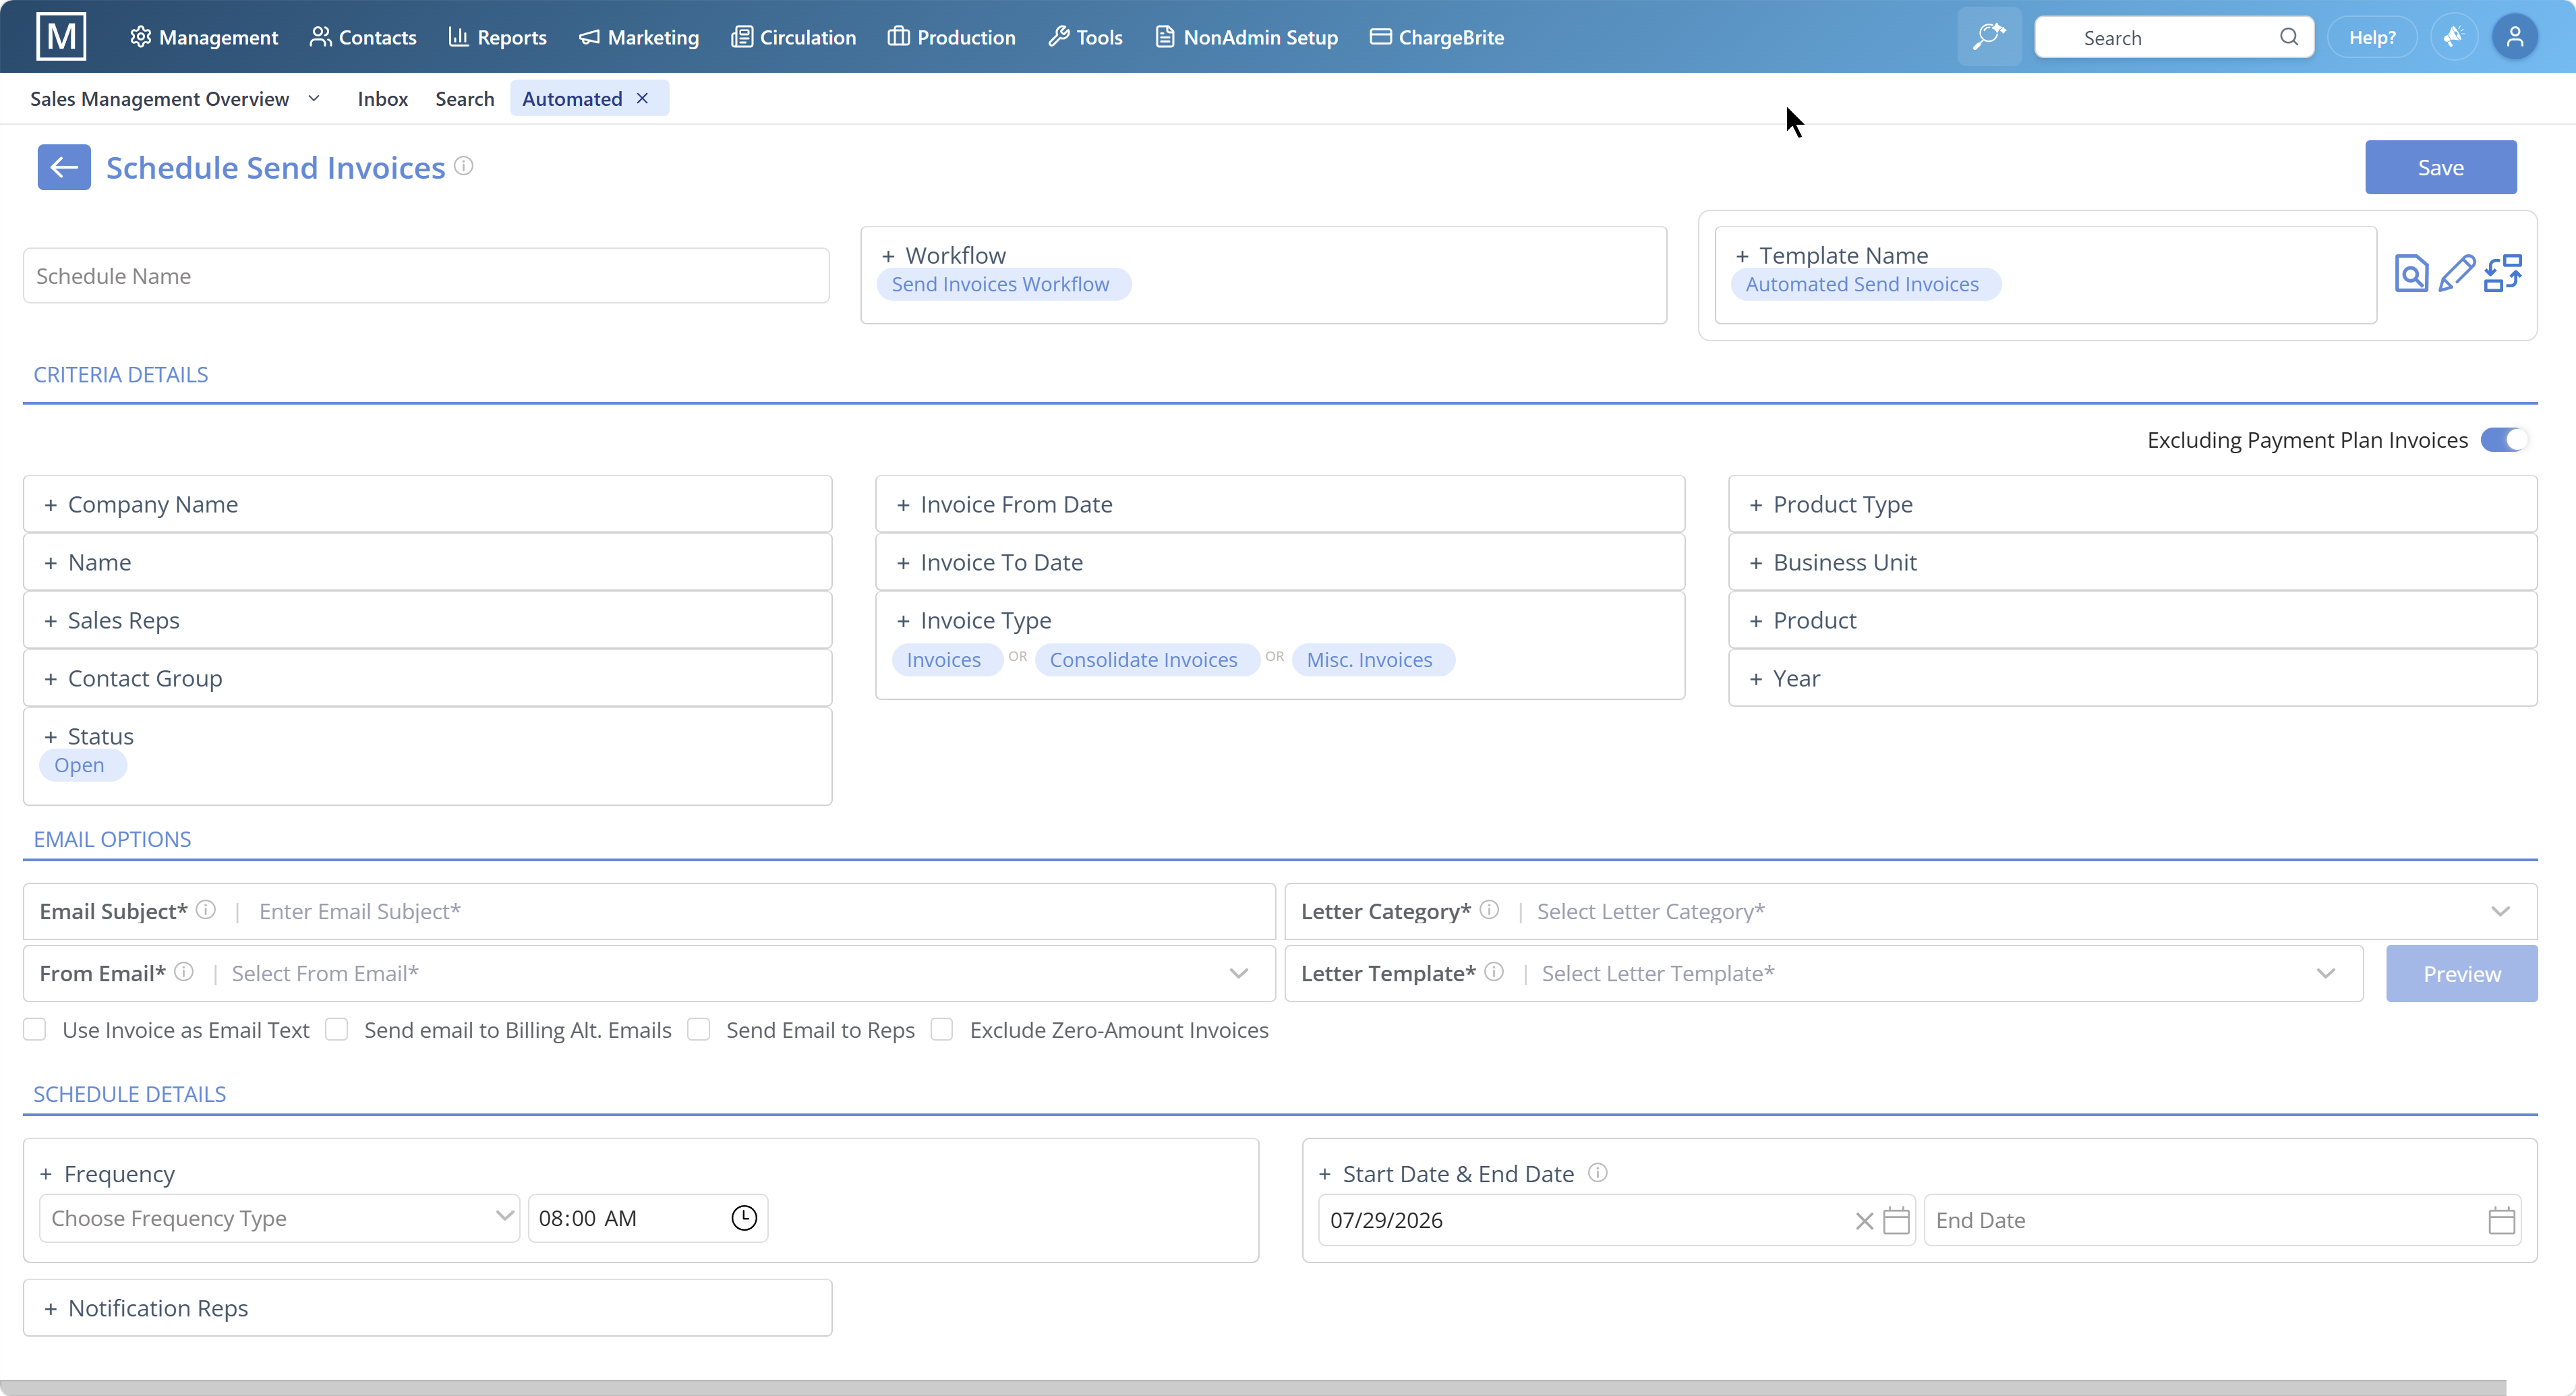Click the Start Date & End Date info icon
The width and height of the screenshot is (2576, 1396).
(1598, 1173)
